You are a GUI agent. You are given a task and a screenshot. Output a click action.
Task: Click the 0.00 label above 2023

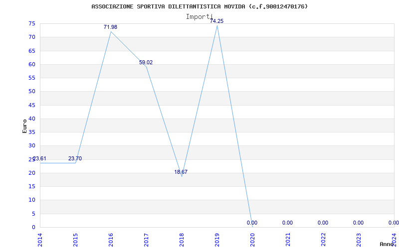tap(358, 223)
